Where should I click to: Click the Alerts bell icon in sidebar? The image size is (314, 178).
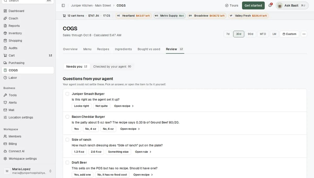[5, 103]
